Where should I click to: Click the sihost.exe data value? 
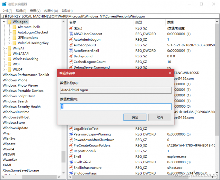(x=175, y=168)
